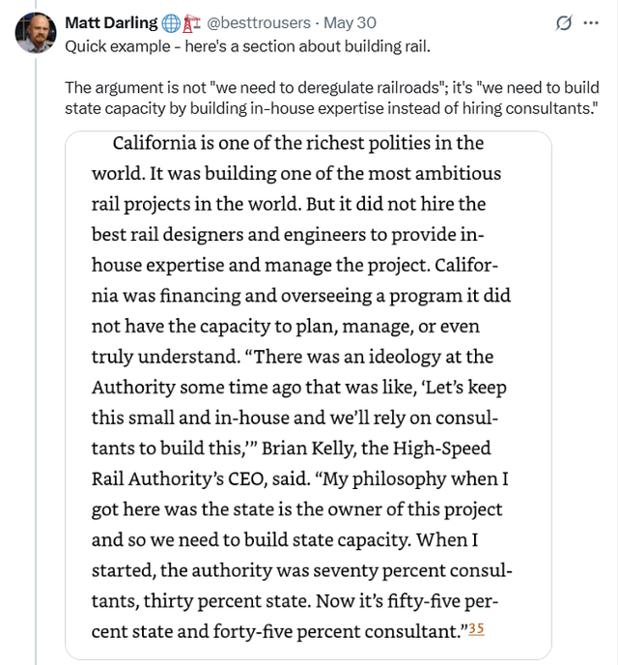The image size is (618, 665).
Task: Click the globe emoji beside Matt Darling
Action: tap(171, 23)
